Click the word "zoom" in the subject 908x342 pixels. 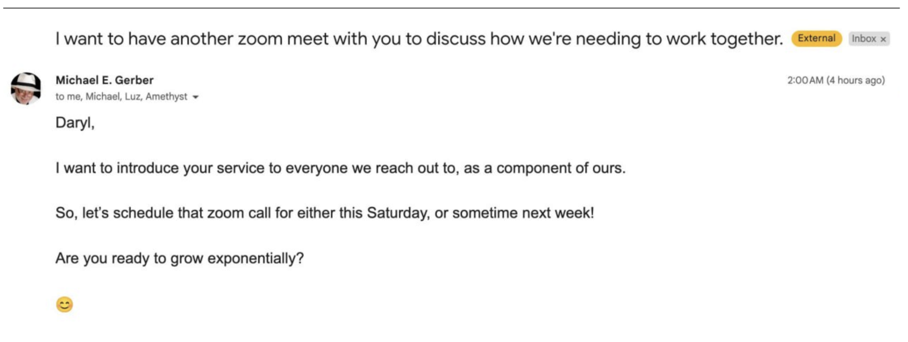[x=259, y=39]
